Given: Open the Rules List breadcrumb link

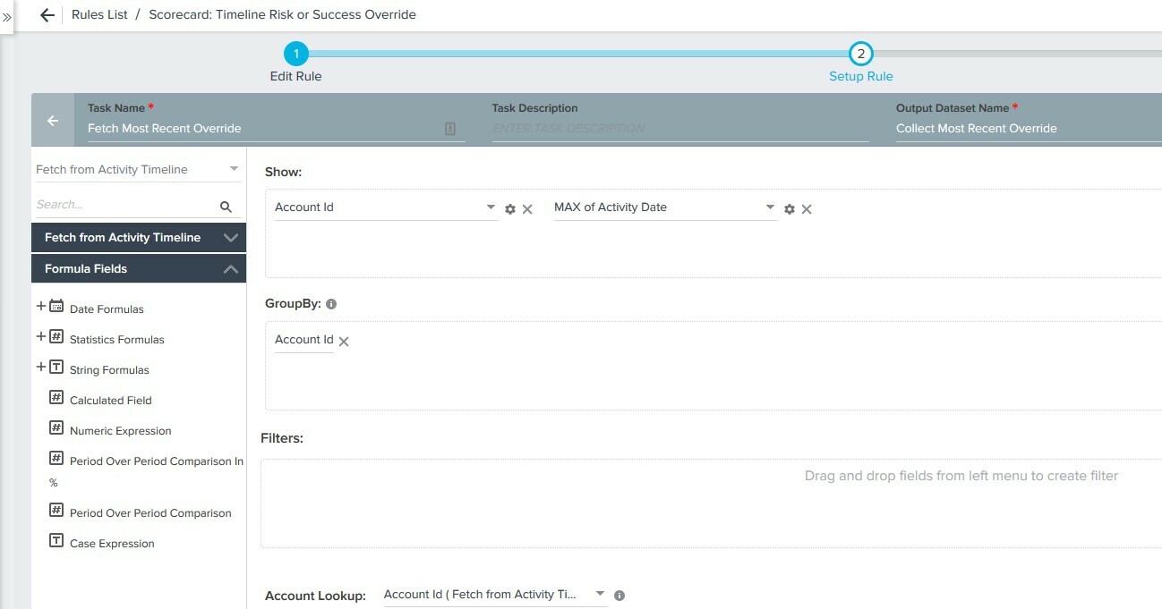Looking at the screenshot, I should [x=99, y=15].
